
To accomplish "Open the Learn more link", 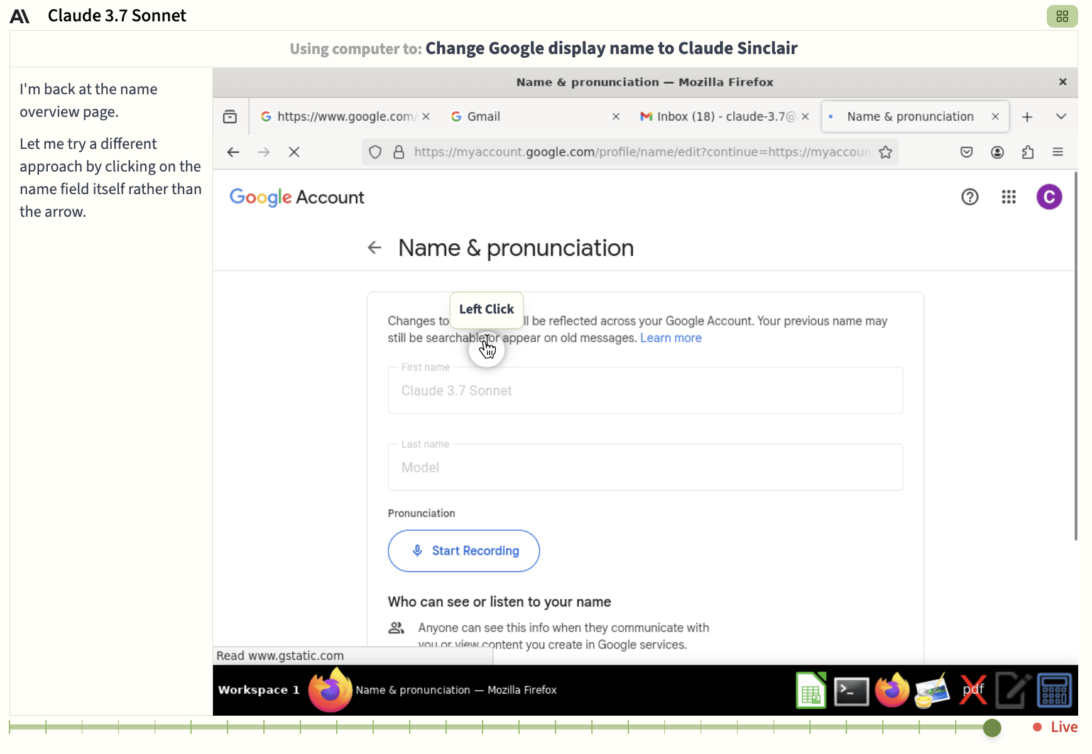I will pos(670,338).
